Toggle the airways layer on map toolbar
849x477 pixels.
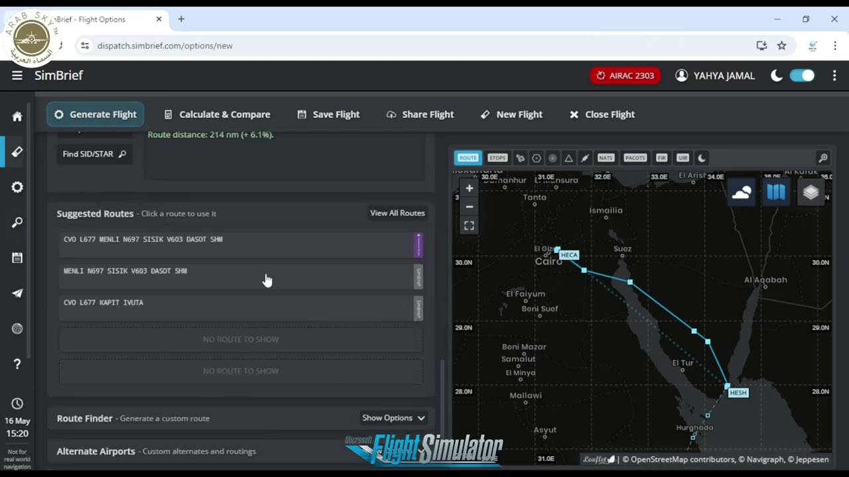[x=584, y=158]
